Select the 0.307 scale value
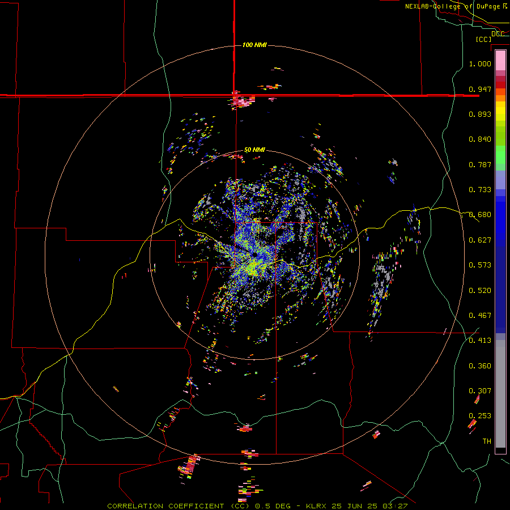Viewport: 510px width, 510px height. 480,391
